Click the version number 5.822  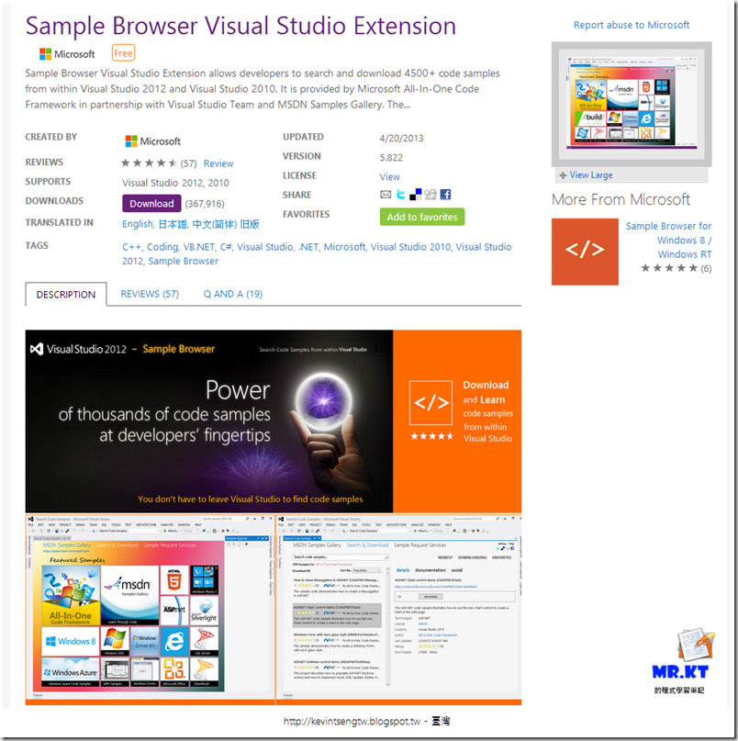click(x=391, y=158)
